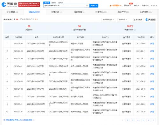Screen dimensions: 159x125
Task: Click the 导出数据 export button
Action: [138, 20]
